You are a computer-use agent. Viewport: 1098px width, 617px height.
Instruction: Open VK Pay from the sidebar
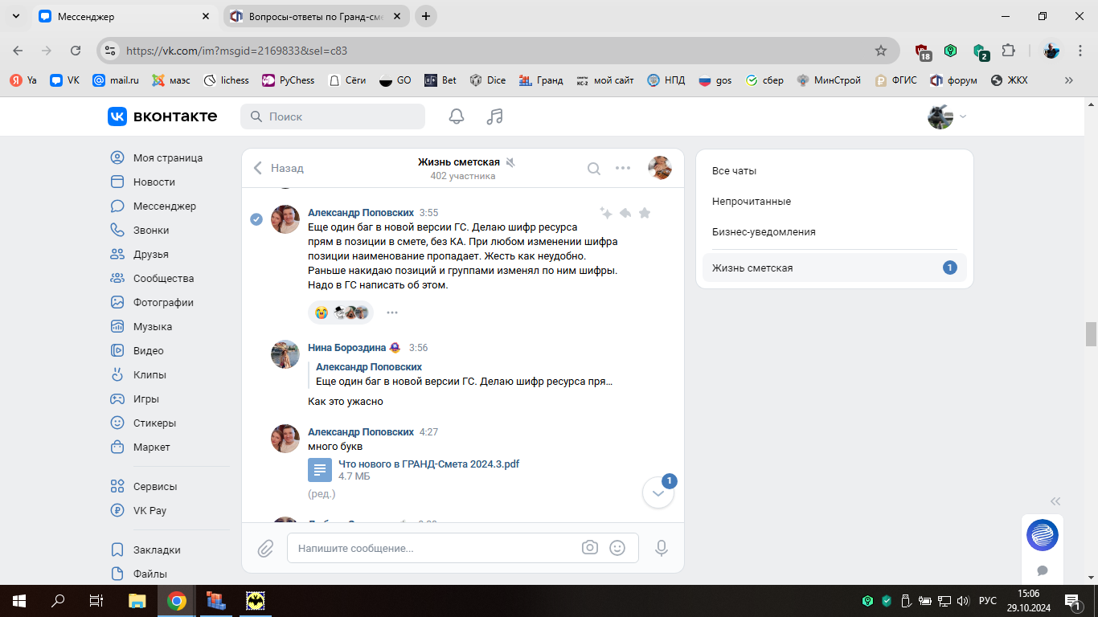click(x=139, y=511)
